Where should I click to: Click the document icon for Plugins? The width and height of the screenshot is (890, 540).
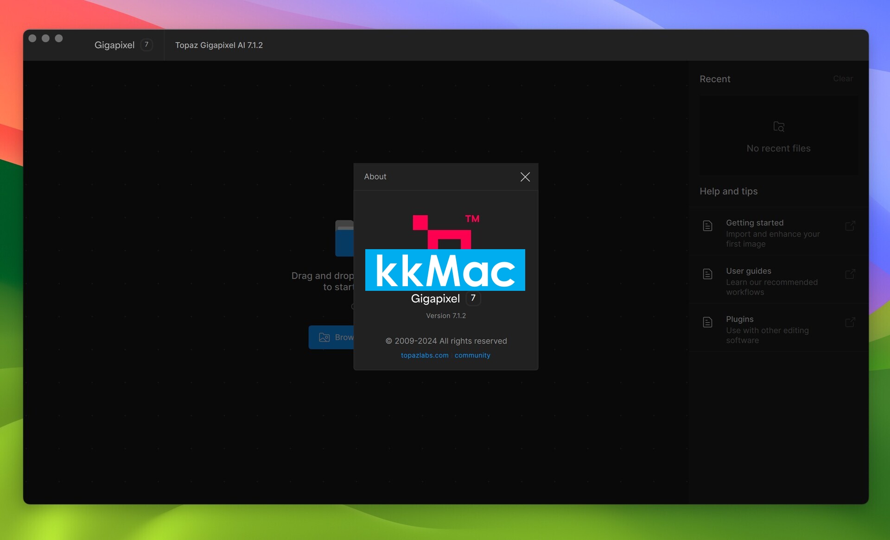point(707,322)
